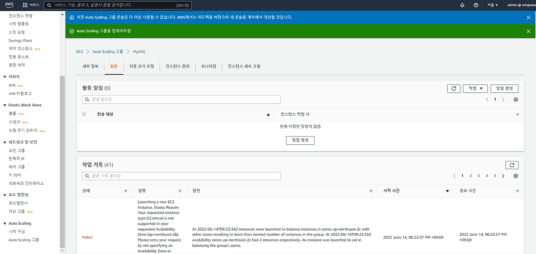The height and width of the screenshot is (254, 536).
Task: Open 보안 그룹 in sidebar
Action: click(17, 151)
